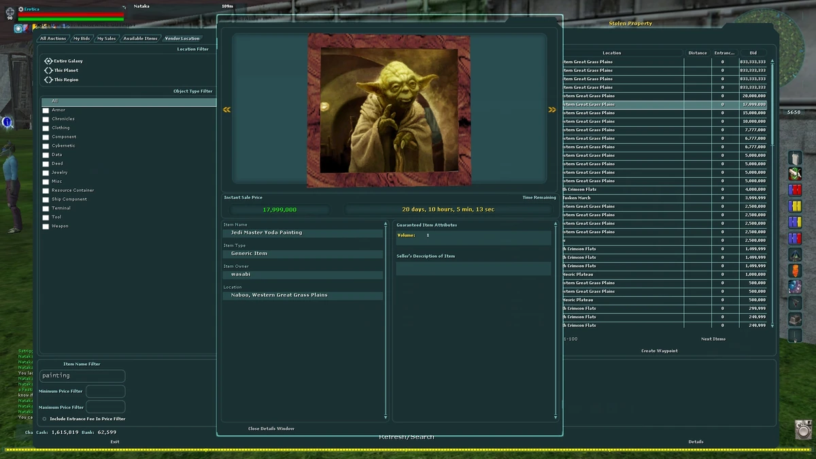Click Close Details Window
This screenshot has width=816, height=459.
coord(271,428)
